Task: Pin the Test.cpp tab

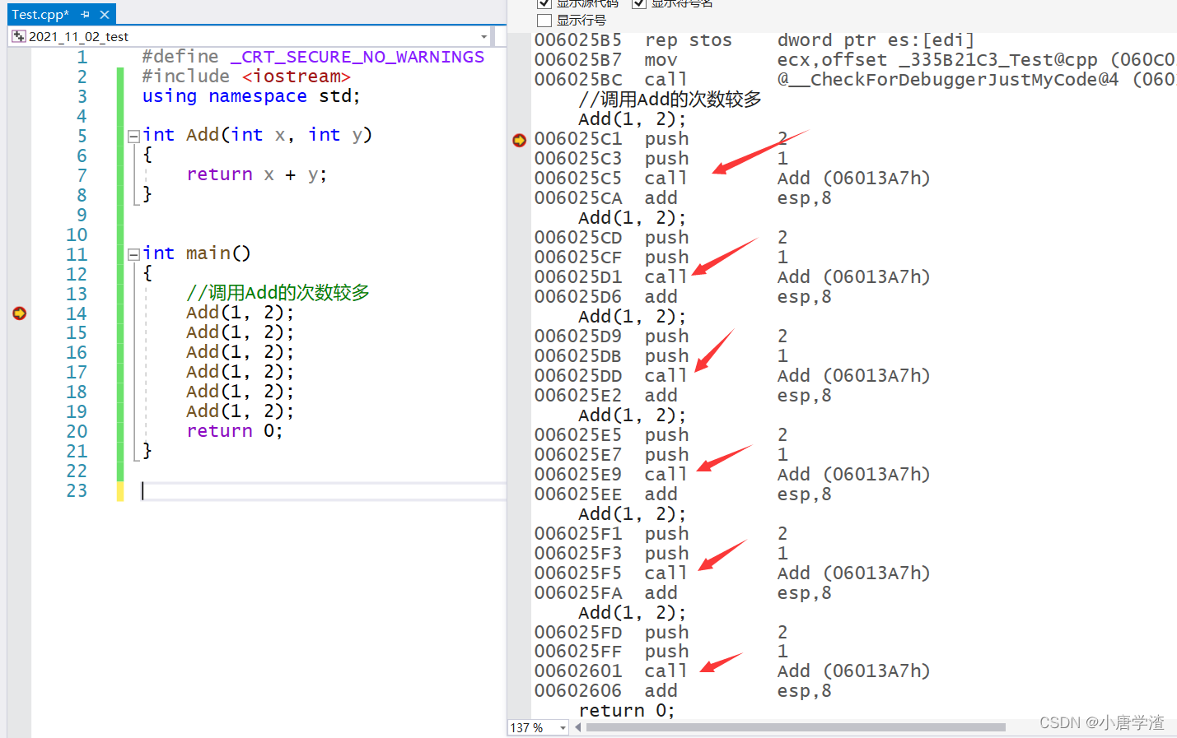Action: pyautogui.click(x=86, y=15)
